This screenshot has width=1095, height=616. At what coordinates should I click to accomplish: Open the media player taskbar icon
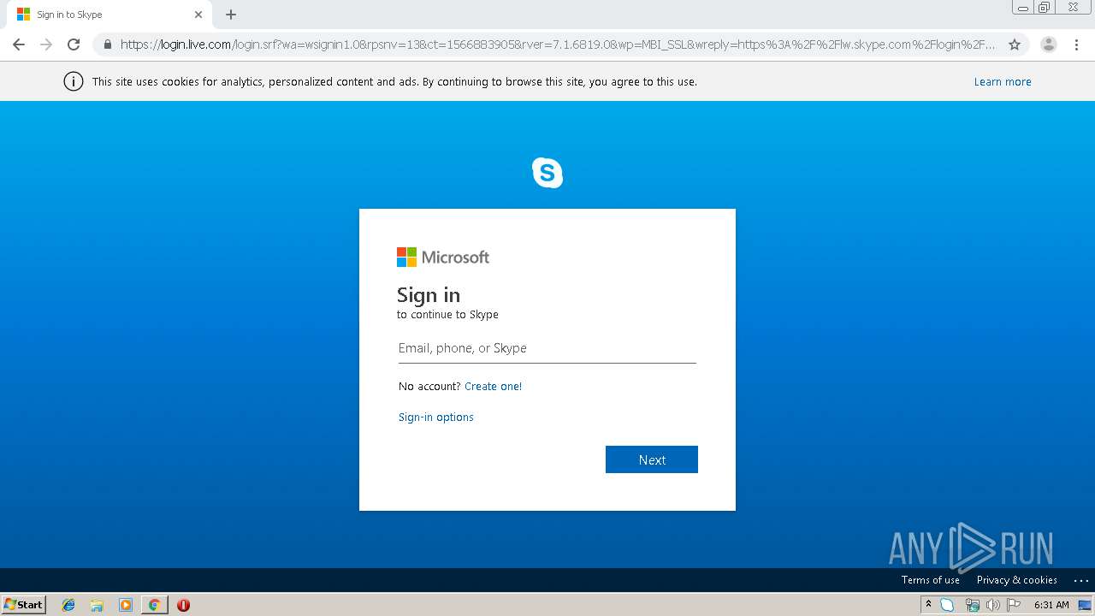pyautogui.click(x=126, y=605)
